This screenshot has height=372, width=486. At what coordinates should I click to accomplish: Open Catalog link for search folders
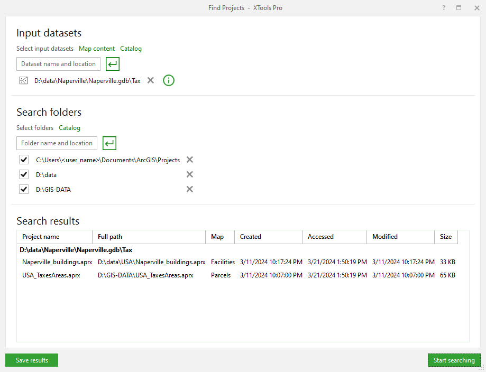[69, 128]
